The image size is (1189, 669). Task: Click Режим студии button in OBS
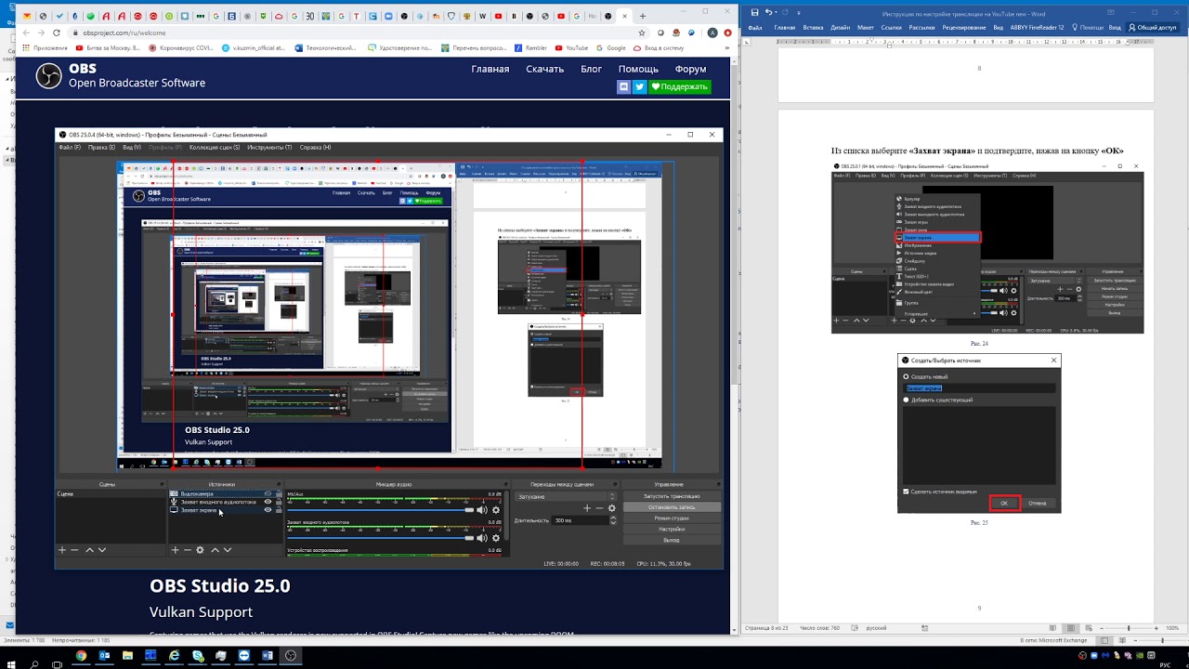pos(672,518)
